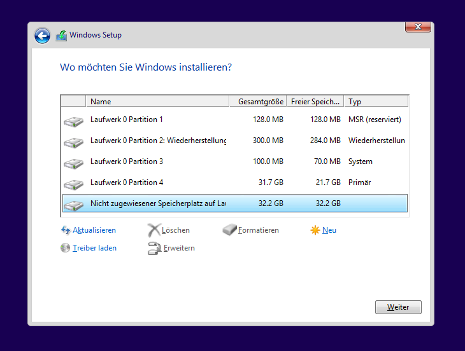Click heading Wo möchten Sie Windows installieren?
Viewport: 465px width, 351px height.
click(146, 67)
